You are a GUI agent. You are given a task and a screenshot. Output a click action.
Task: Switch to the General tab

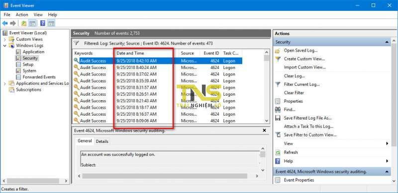tap(85, 141)
